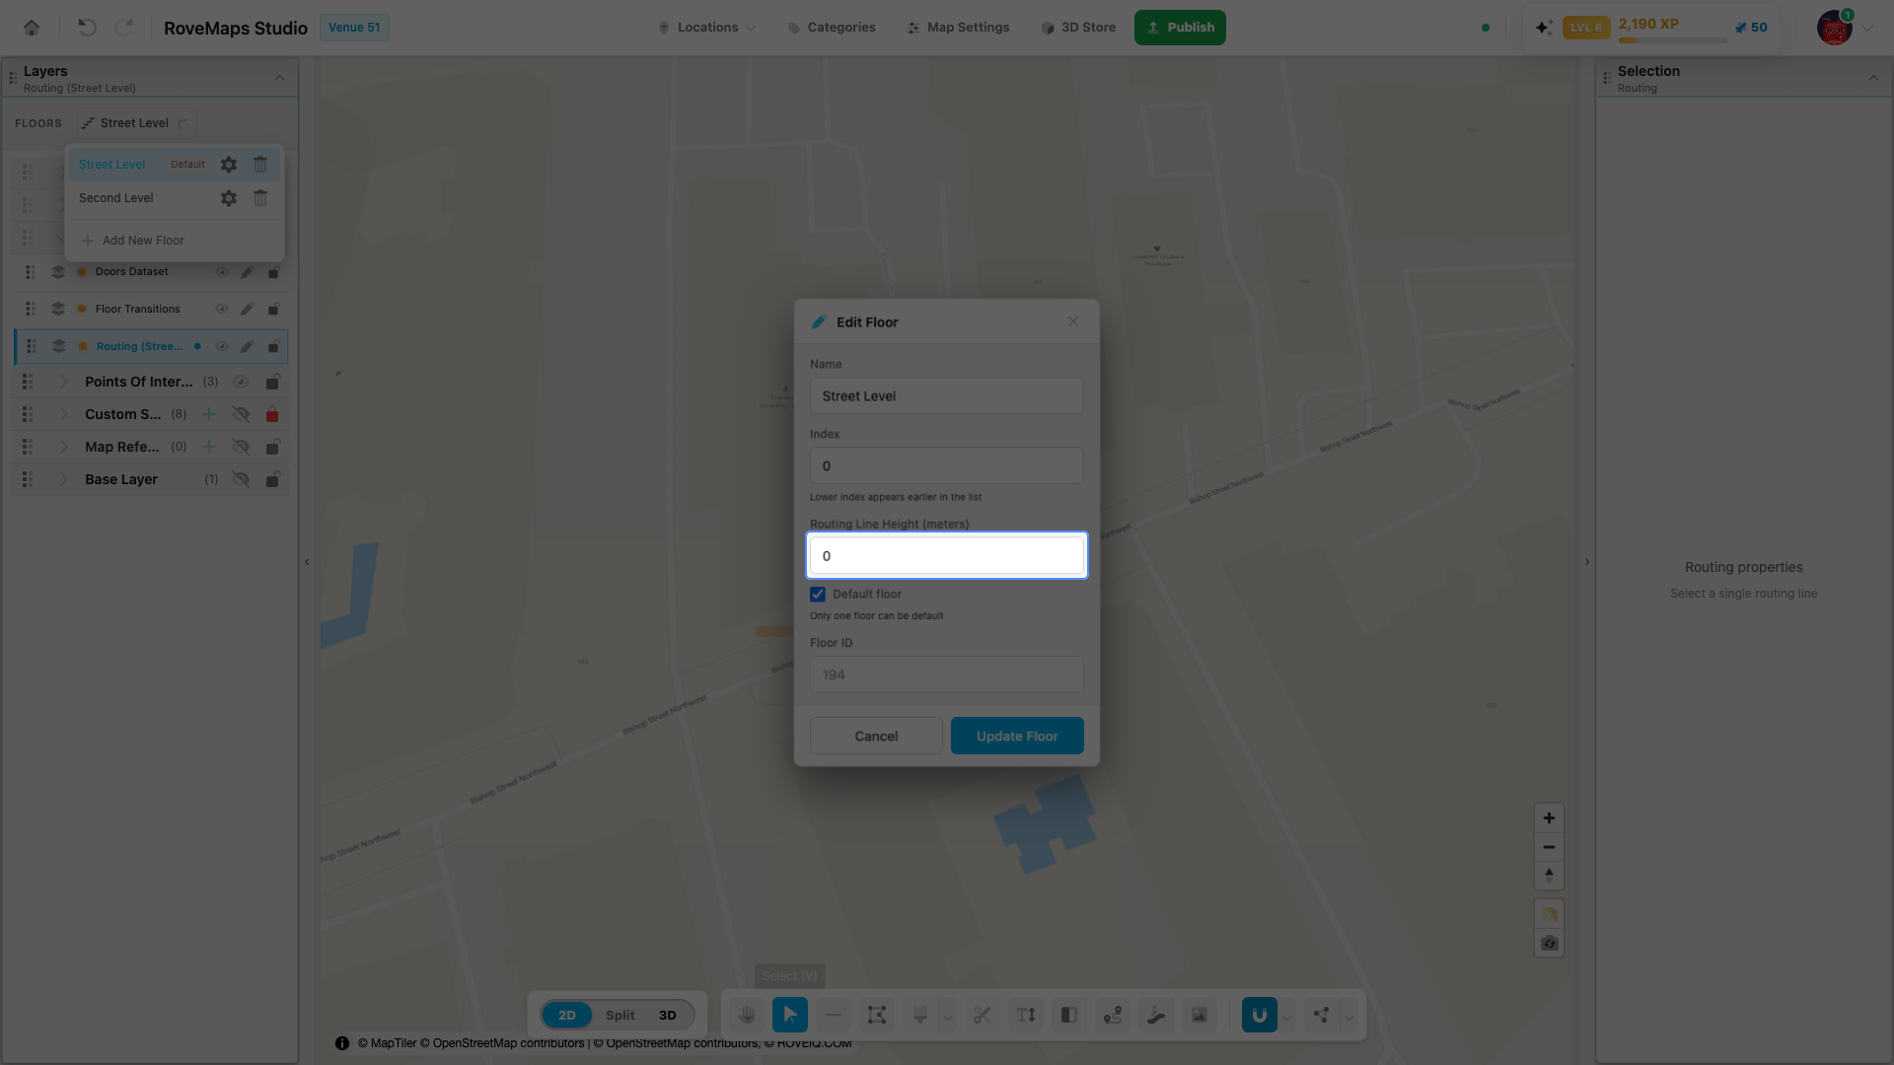Zoom out on the map
Viewport: 1894px width, 1065px height.
[1549, 847]
